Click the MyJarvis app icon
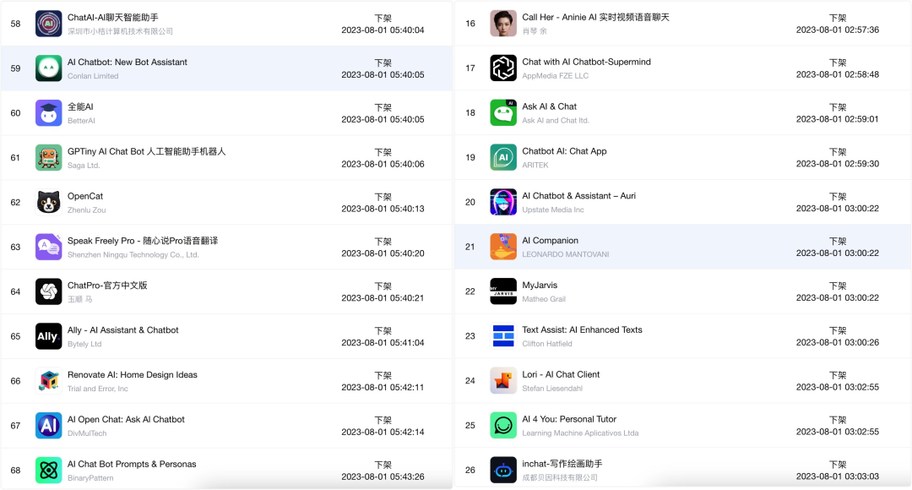 (x=503, y=291)
